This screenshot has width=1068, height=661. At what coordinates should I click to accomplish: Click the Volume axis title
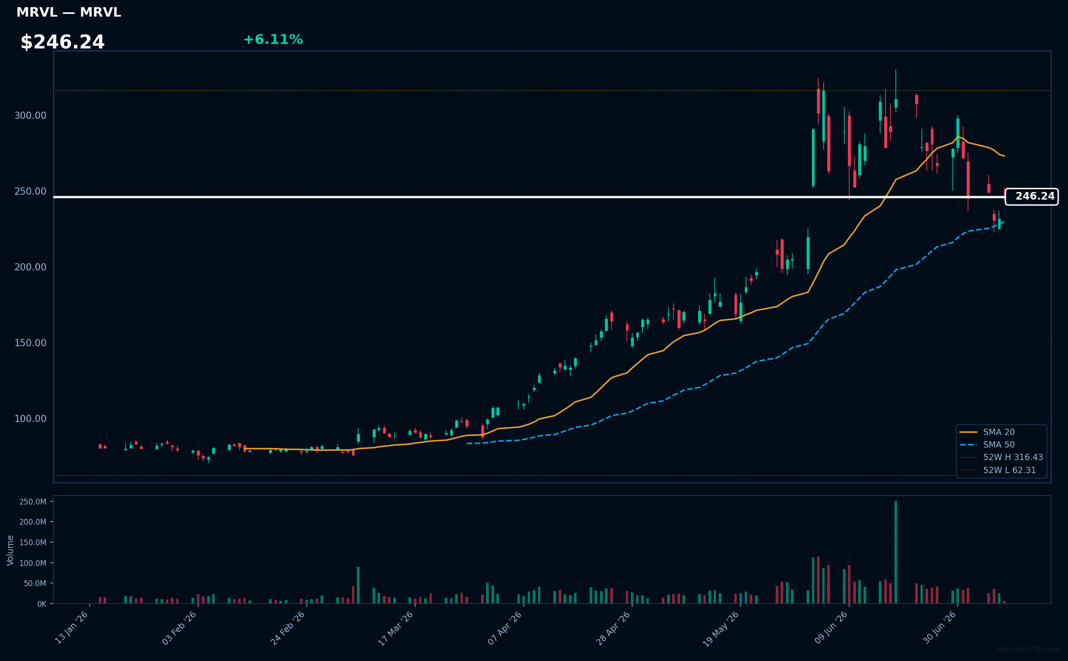10,550
